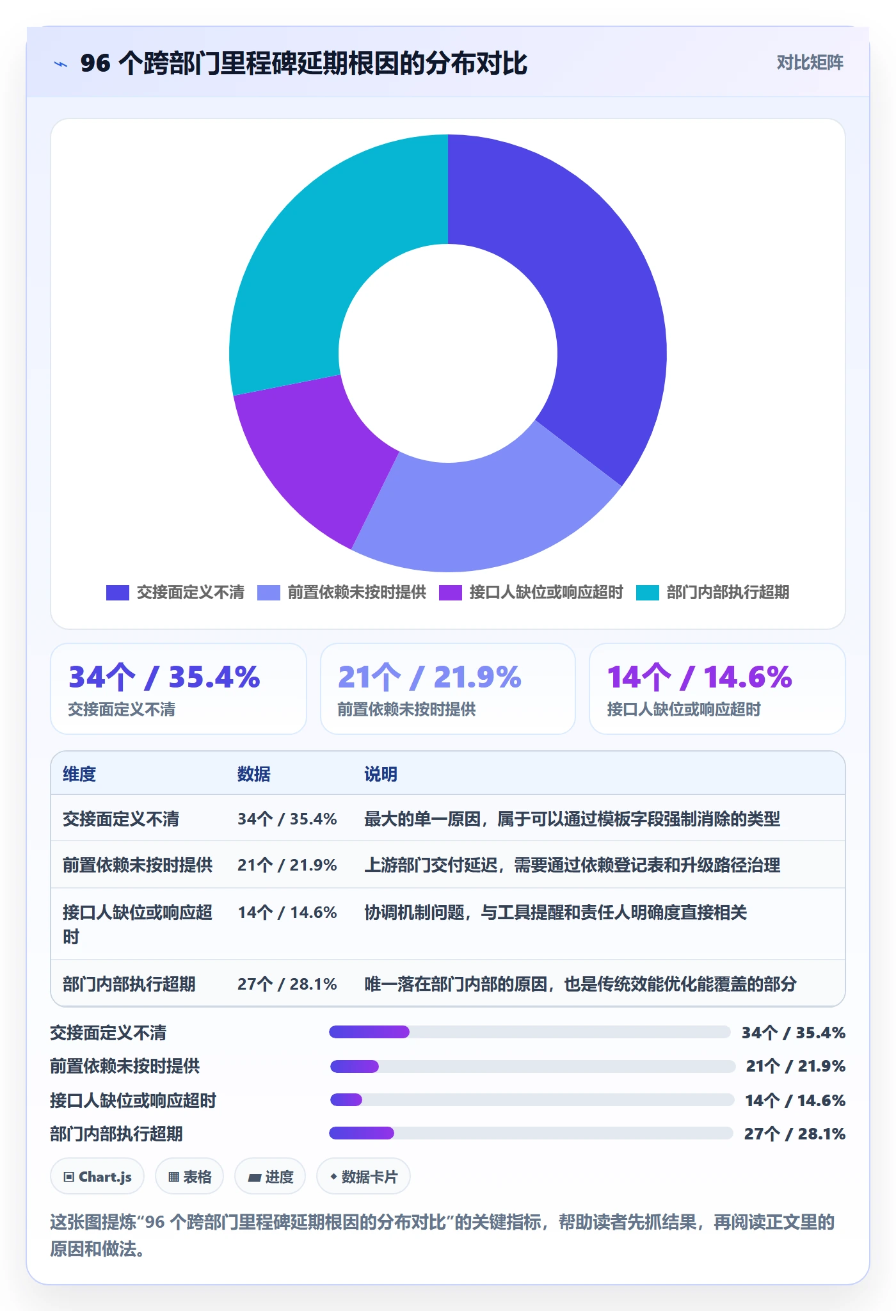Select table cell 27个 / 28.1%
This screenshot has width=896, height=1311.
coord(287,984)
